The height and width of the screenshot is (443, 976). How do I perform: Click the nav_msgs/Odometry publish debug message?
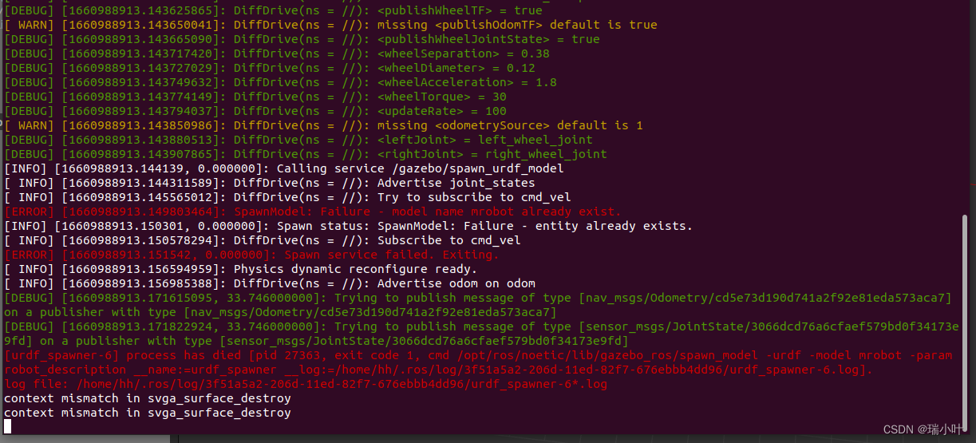(x=478, y=305)
